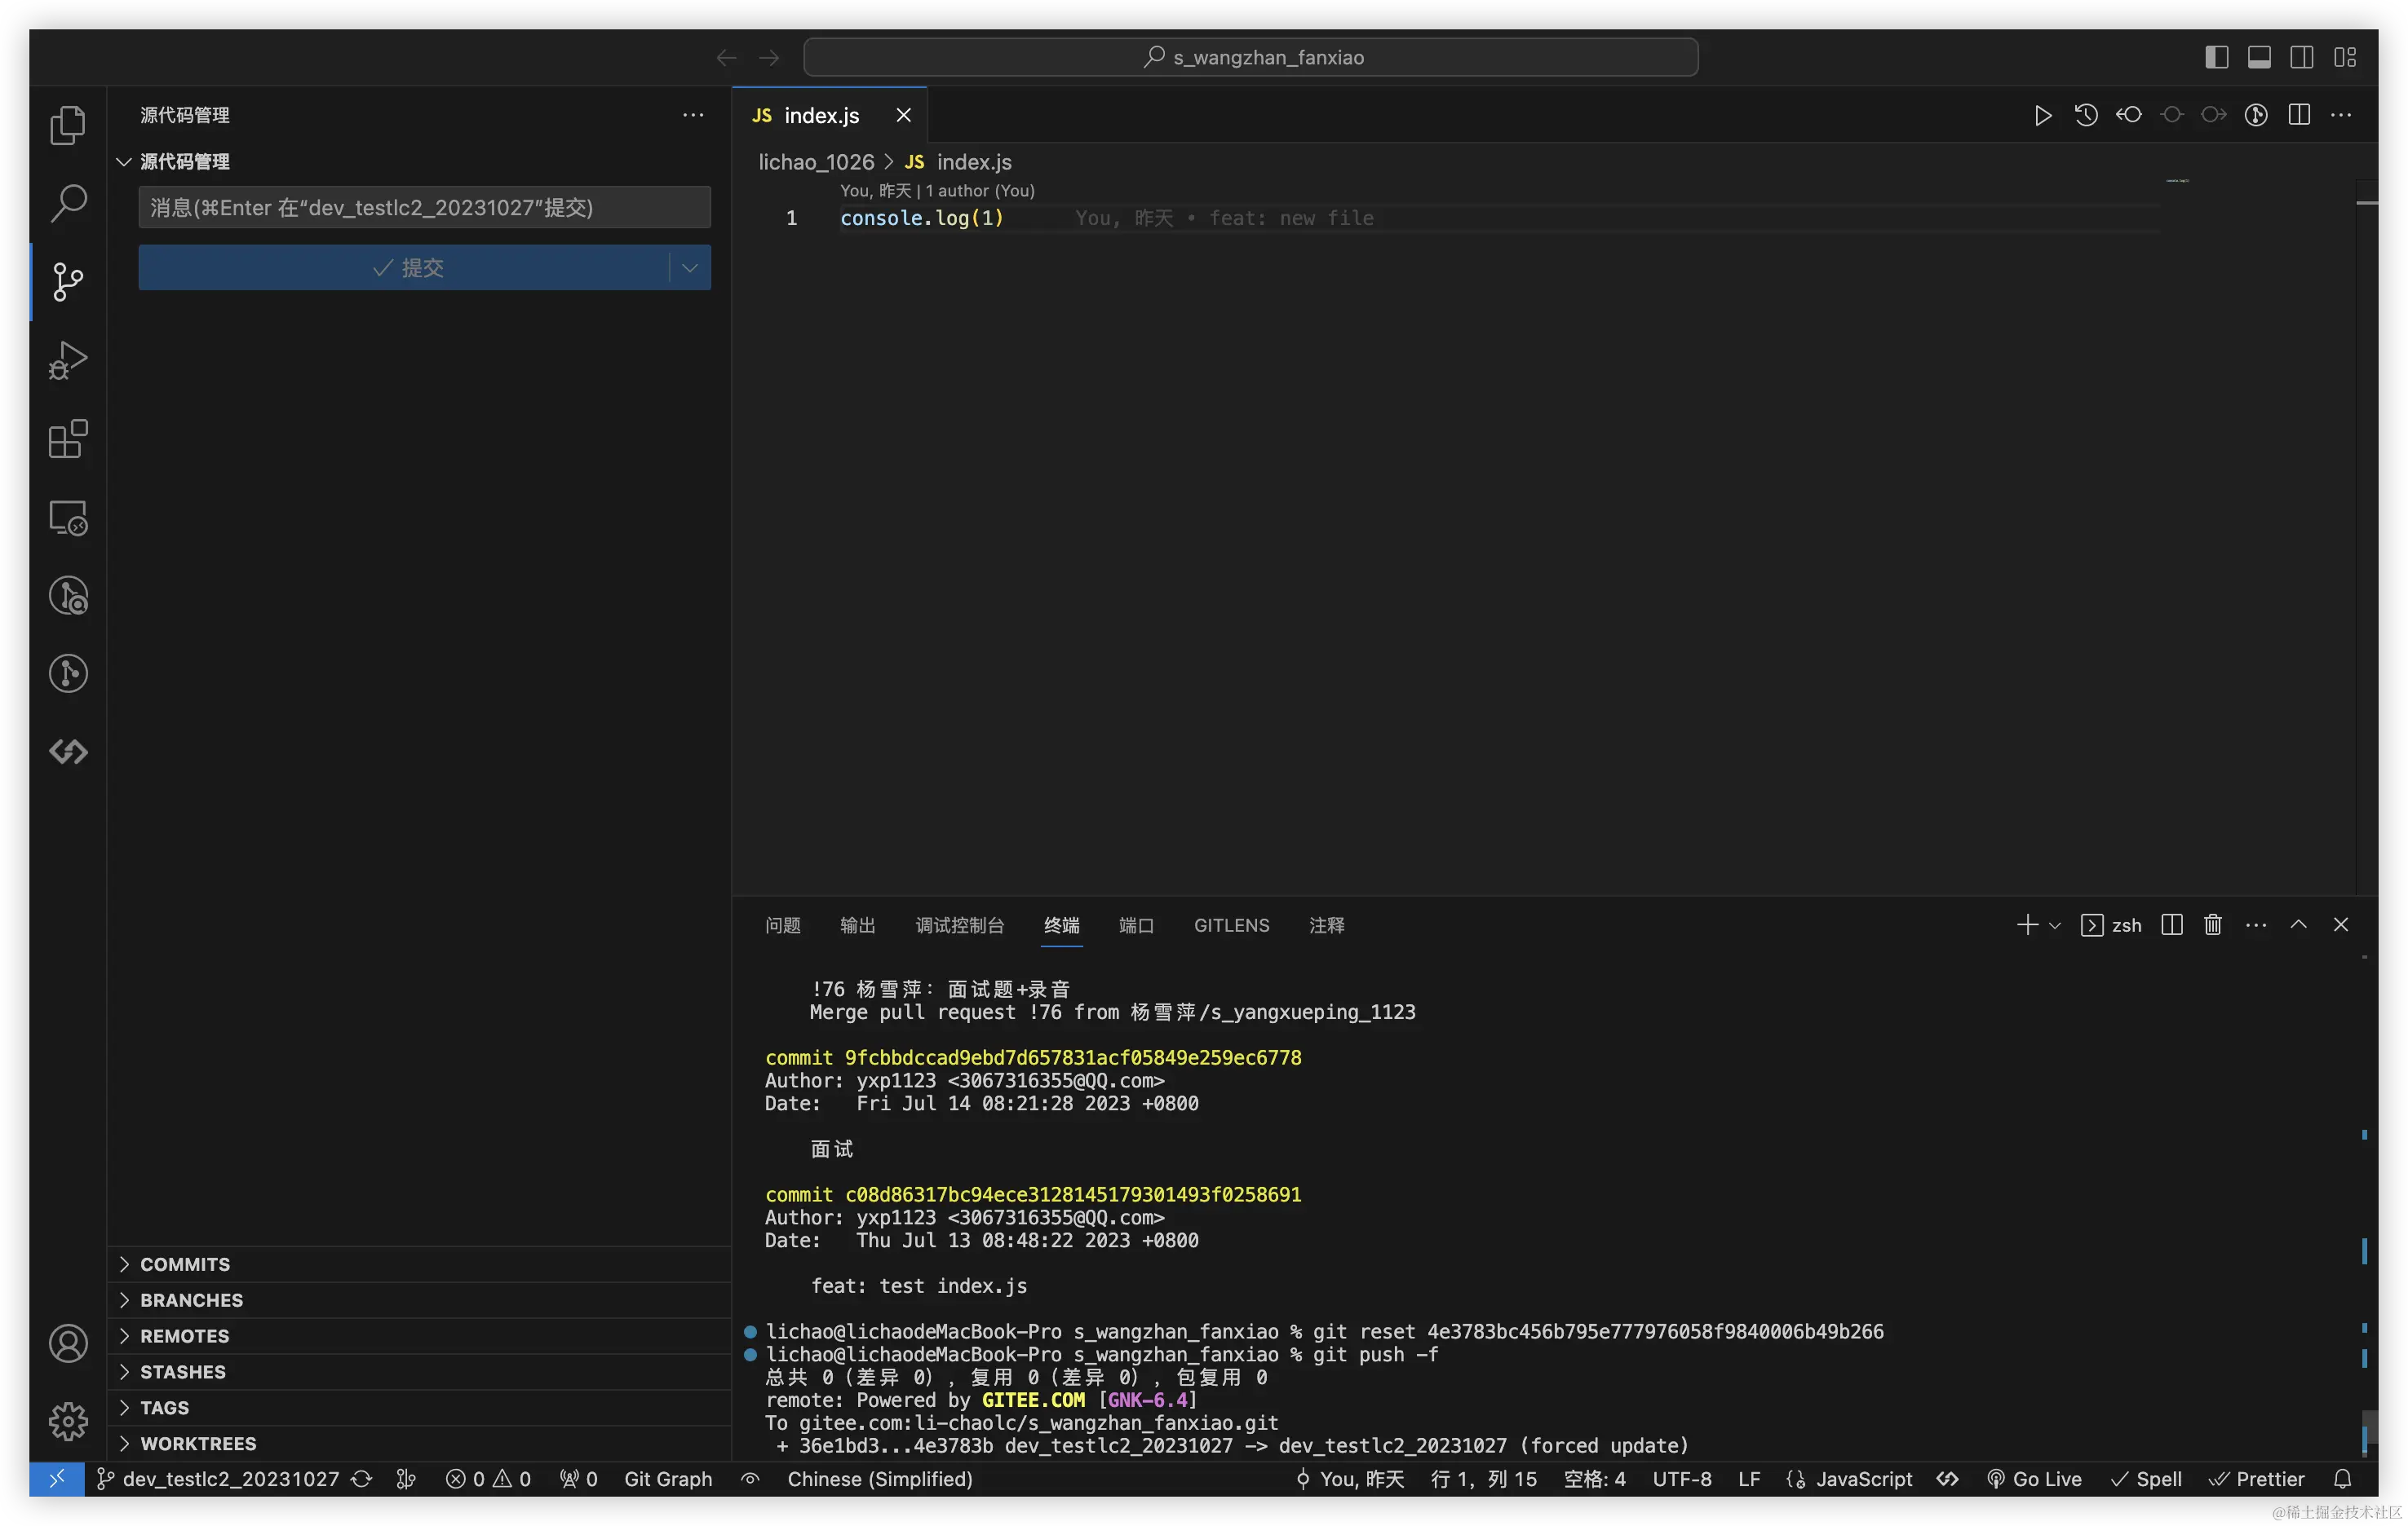Click Go Live in the status bar
Viewport: 2408px width, 1526px height.
coord(2035,1479)
